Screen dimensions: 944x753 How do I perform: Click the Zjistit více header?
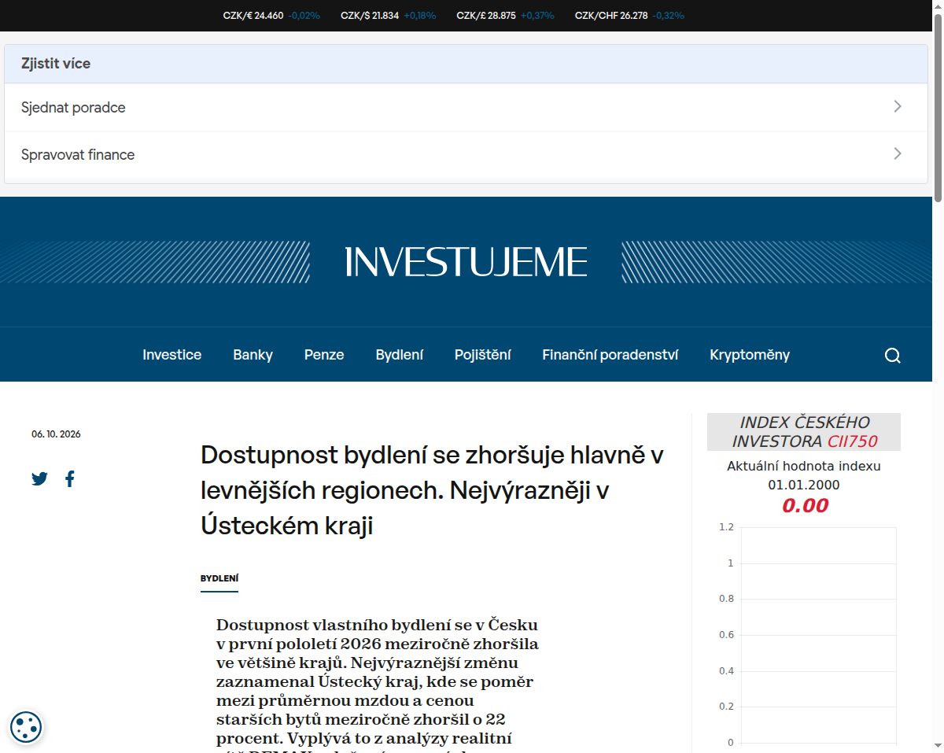[466, 64]
